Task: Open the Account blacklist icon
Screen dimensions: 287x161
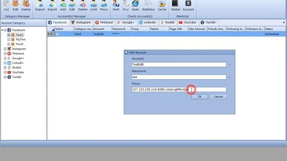Action: (x=188, y=5)
